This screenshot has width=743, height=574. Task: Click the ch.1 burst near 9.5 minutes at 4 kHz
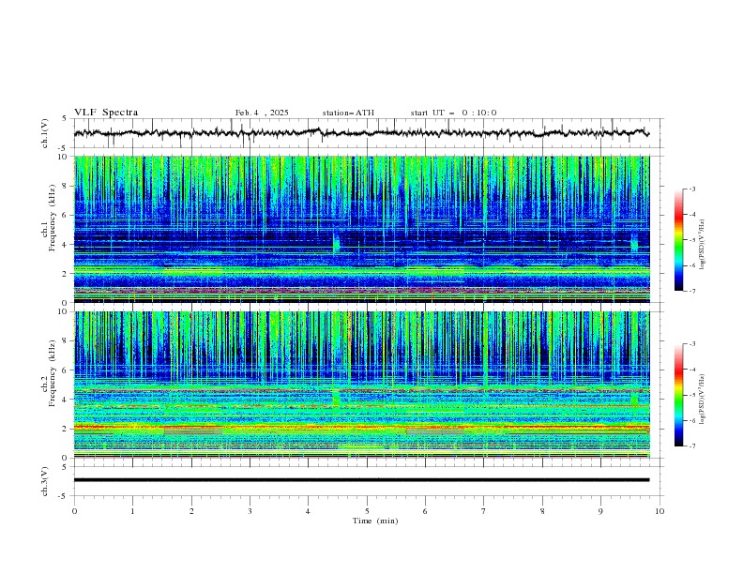(x=634, y=244)
